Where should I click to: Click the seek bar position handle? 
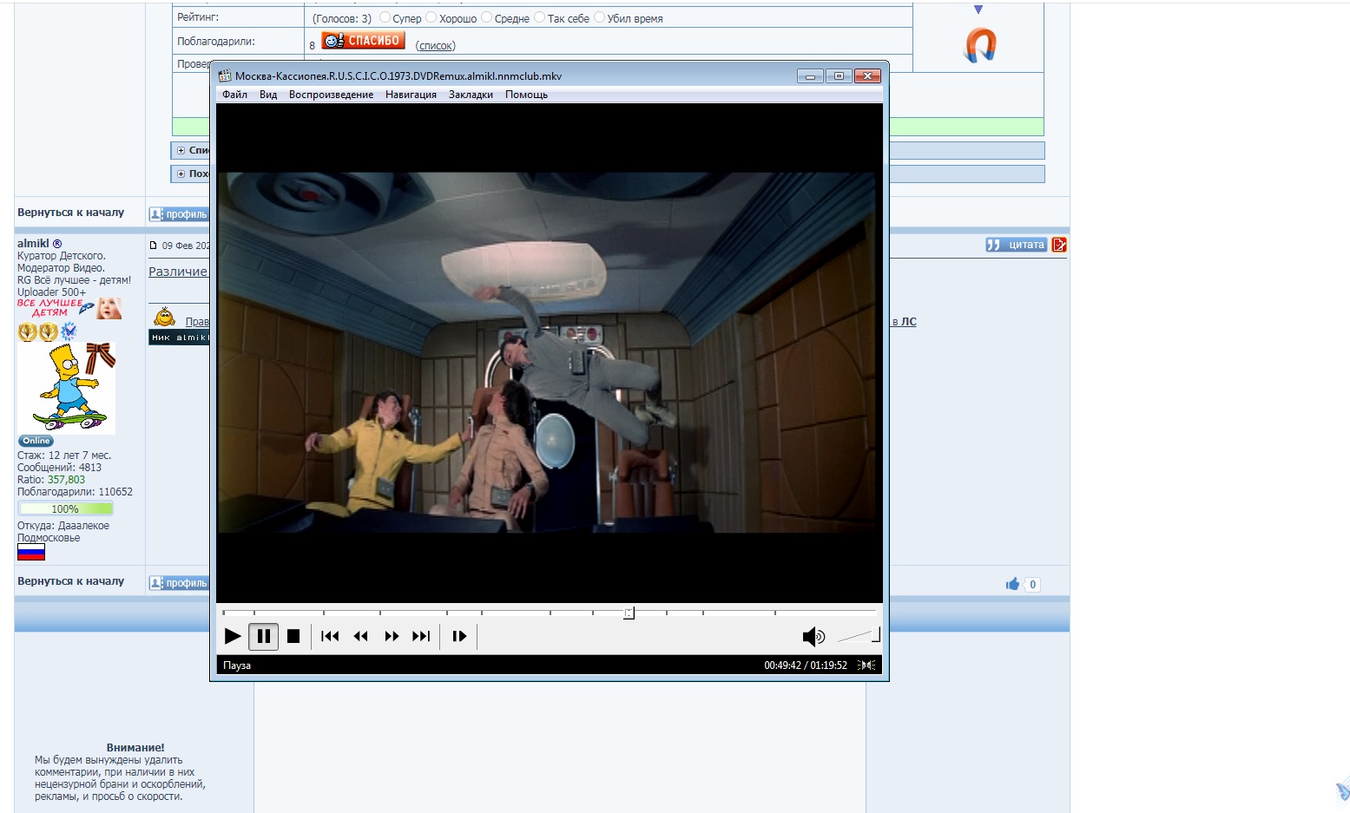tap(629, 613)
